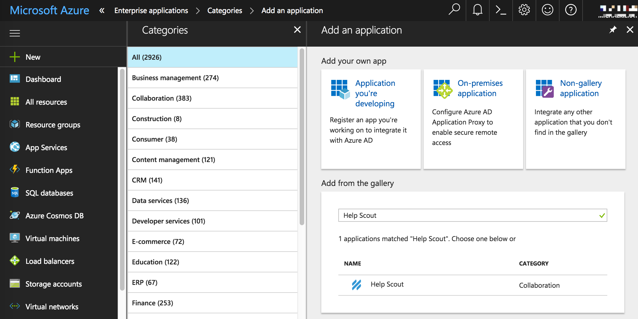Toggle the hamburger sidebar menu
Screen dimensions: 638x319
pos(15,33)
